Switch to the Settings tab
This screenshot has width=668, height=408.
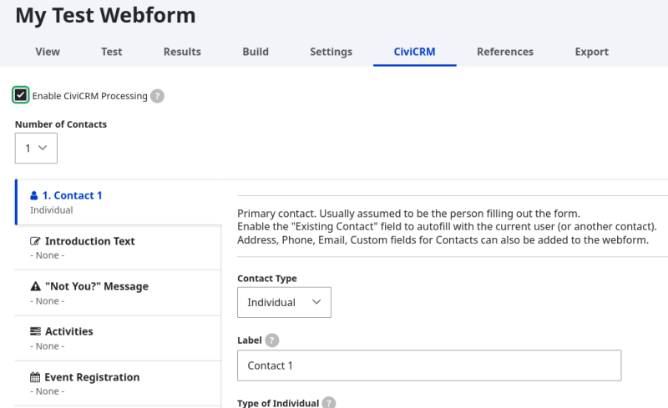pyautogui.click(x=331, y=52)
